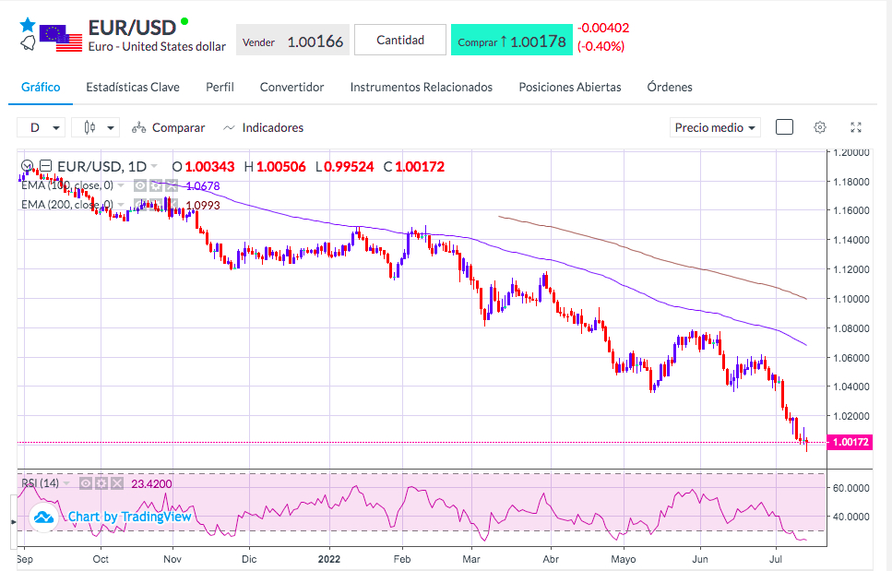Open the EMA (200, close, 0) dropdown arrow
The image size is (892, 571).
pos(121,205)
